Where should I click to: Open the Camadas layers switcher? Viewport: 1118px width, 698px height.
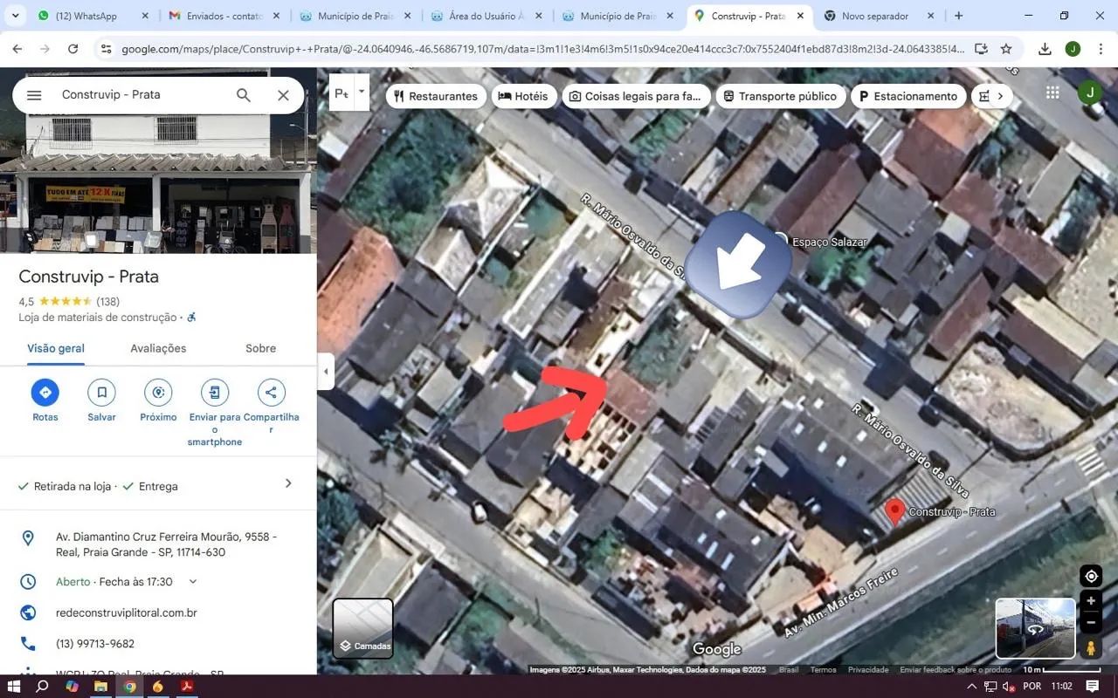click(362, 628)
